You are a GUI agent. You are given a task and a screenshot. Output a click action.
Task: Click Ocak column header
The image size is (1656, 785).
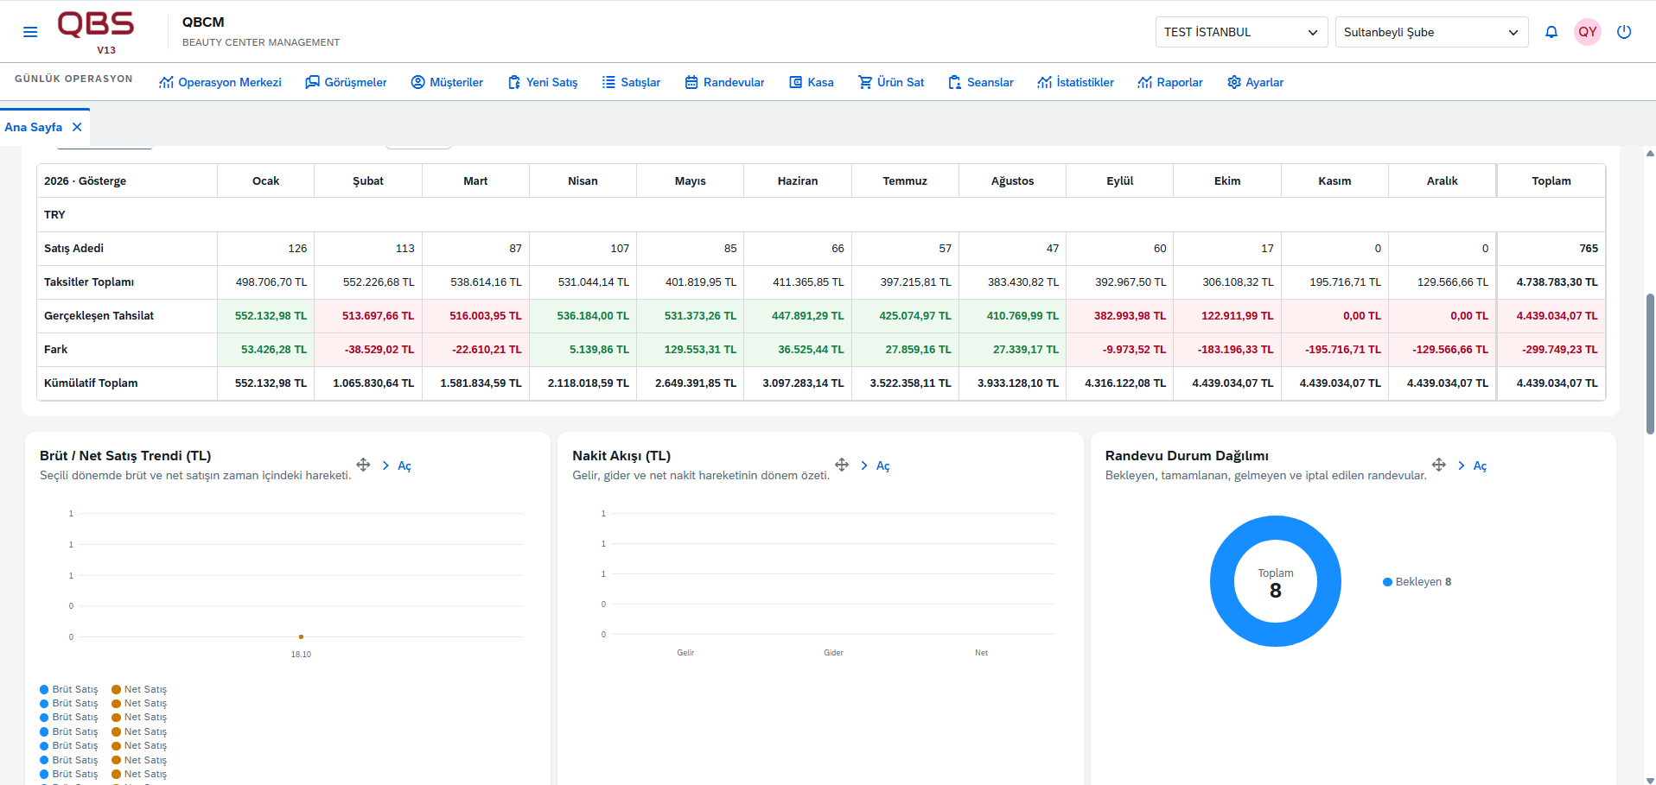pyautogui.click(x=266, y=180)
